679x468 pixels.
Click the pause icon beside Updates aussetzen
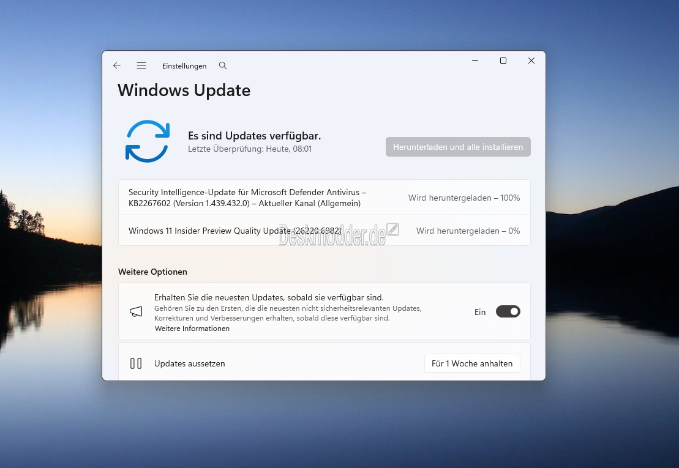tap(136, 363)
